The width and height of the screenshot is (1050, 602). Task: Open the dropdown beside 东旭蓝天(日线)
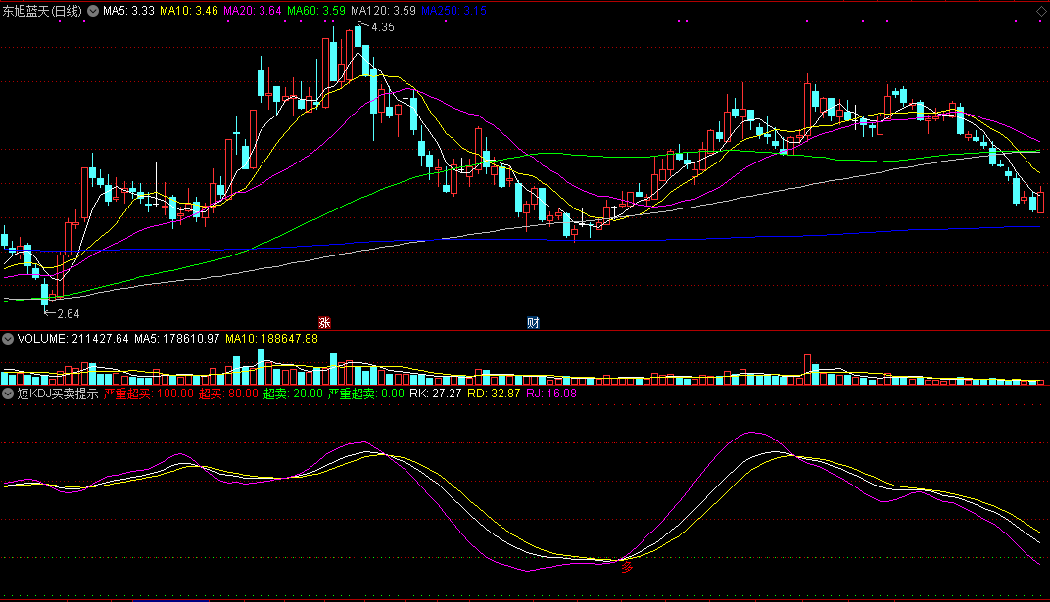93,11
